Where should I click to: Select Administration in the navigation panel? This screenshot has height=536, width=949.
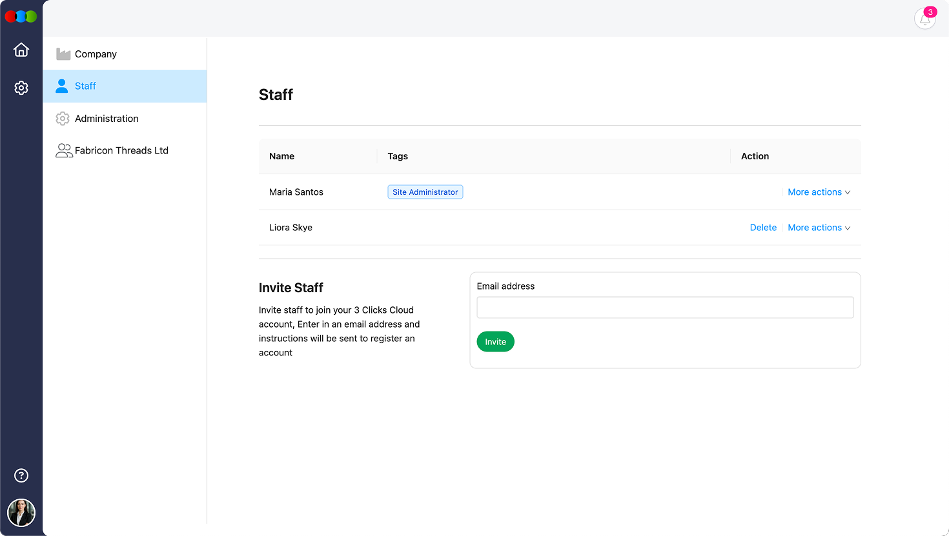pos(107,118)
